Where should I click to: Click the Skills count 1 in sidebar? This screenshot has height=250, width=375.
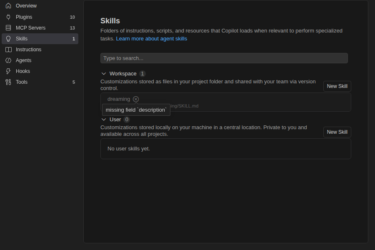(74, 39)
